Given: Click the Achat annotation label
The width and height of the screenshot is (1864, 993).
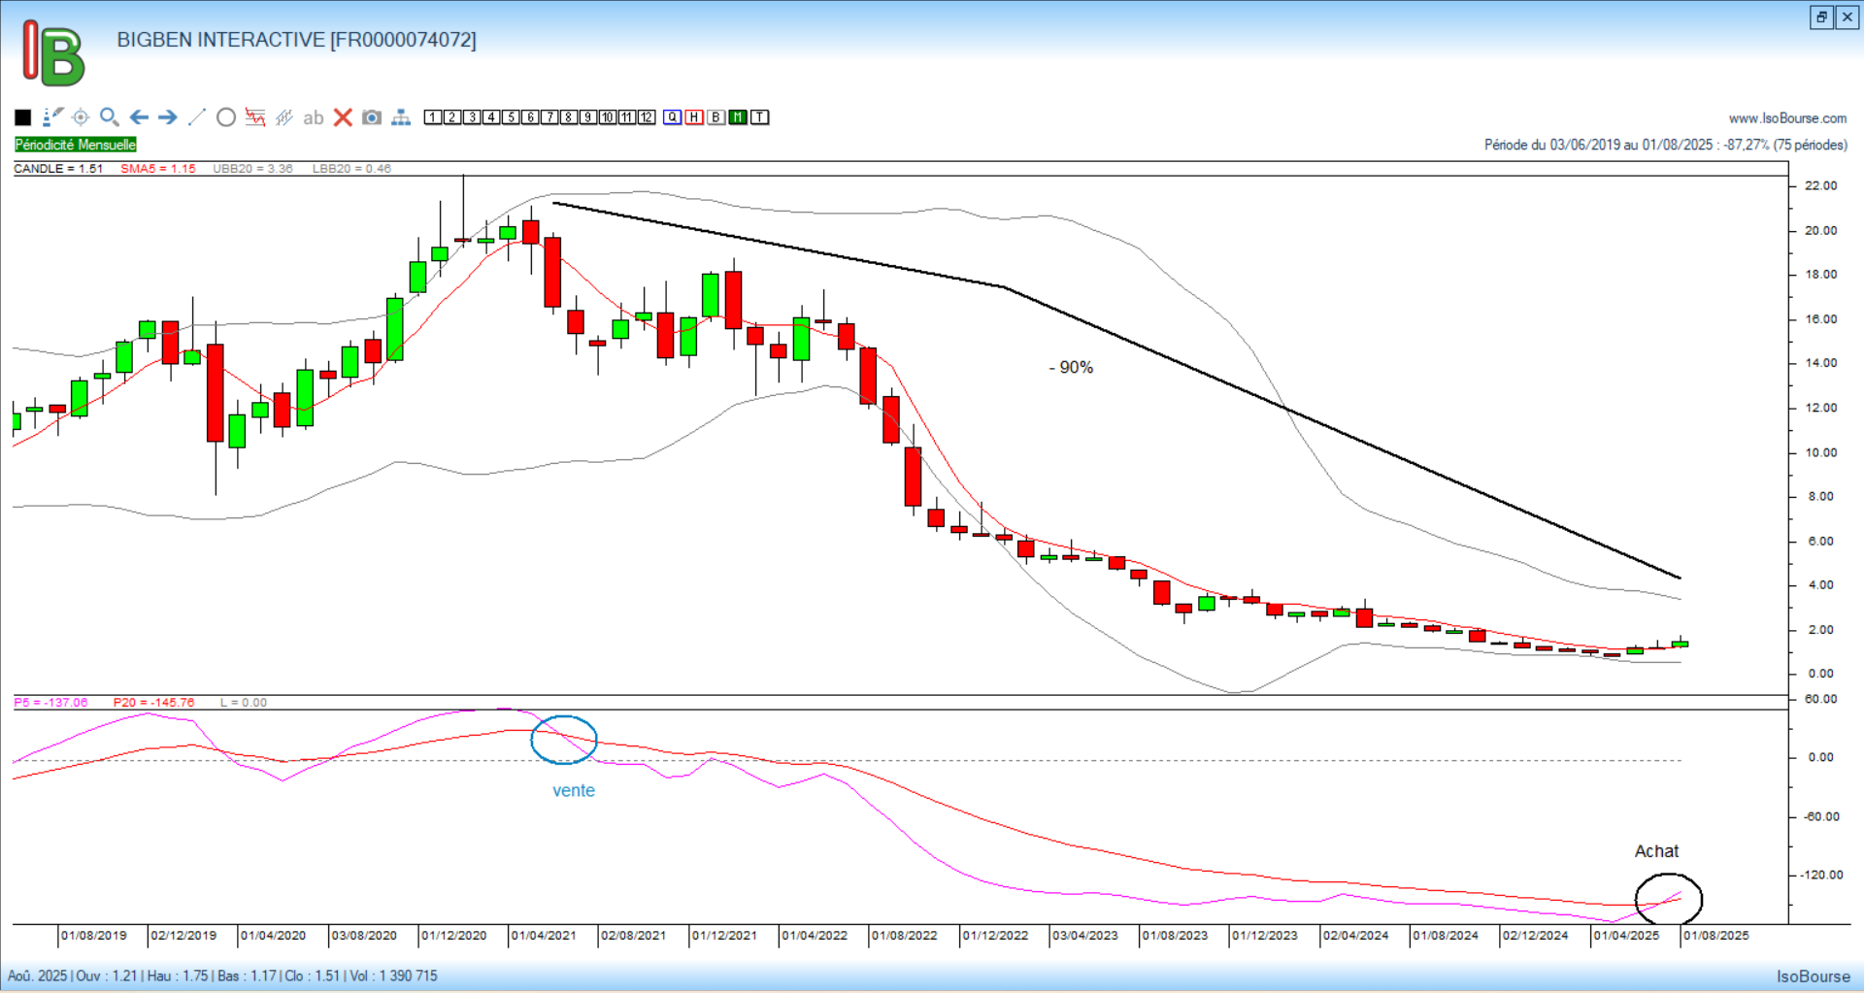Looking at the screenshot, I should coord(1656,851).
